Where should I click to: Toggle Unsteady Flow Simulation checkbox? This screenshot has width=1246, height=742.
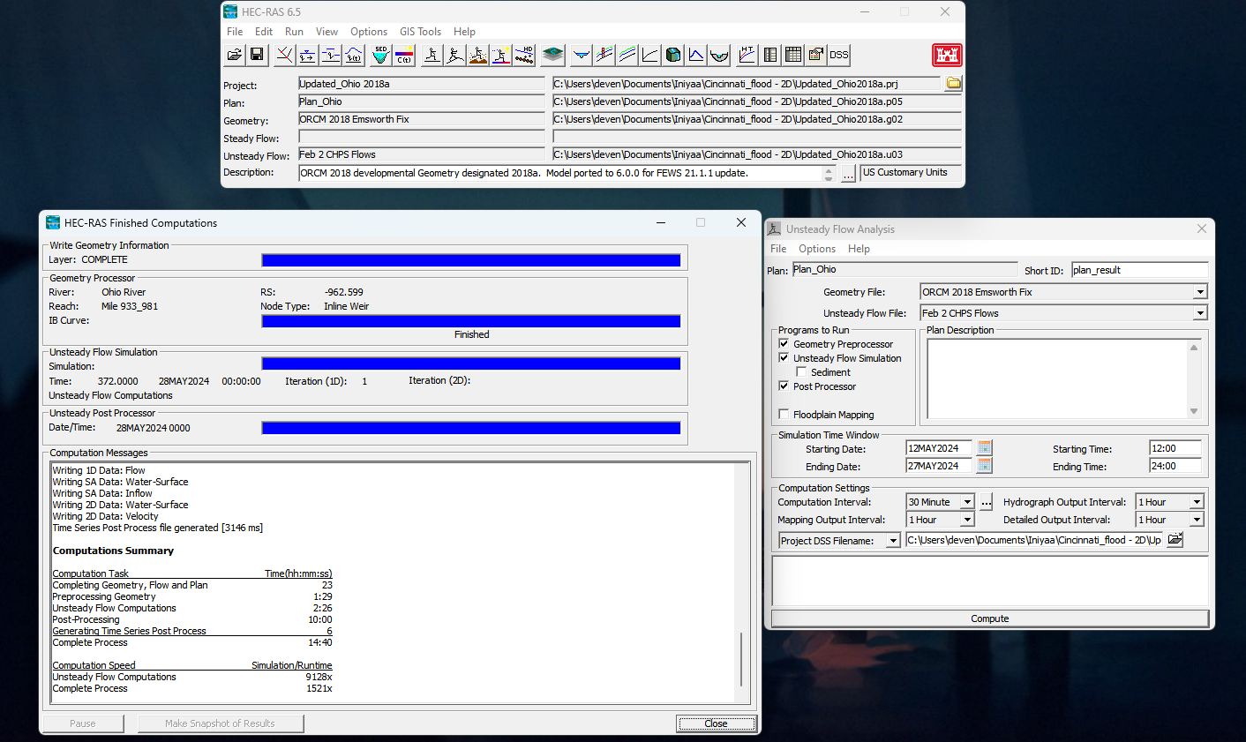coord(784,357)
